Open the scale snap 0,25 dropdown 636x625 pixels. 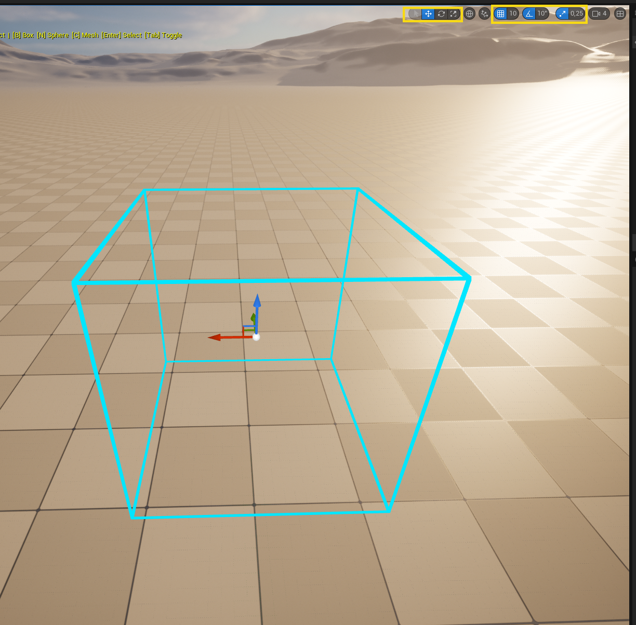pos(577,13)
